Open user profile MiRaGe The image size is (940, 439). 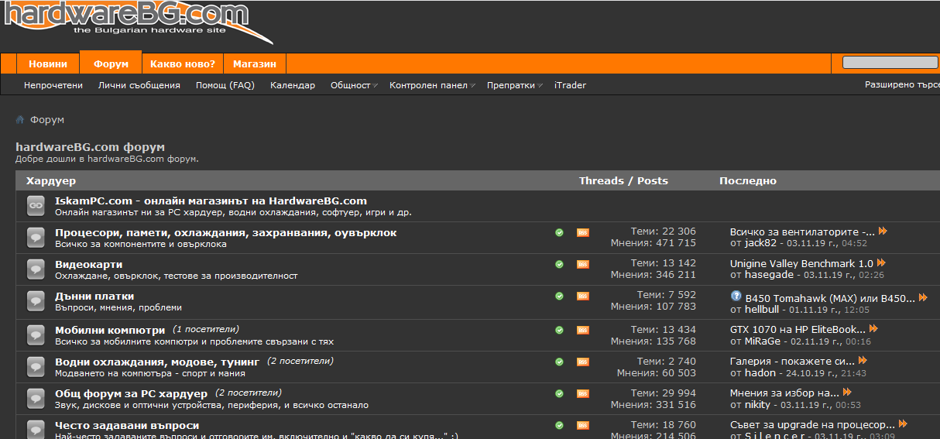point(763,341)
